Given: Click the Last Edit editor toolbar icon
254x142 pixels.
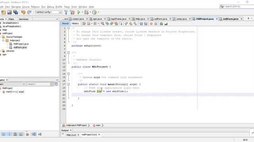Looking at the screenshot, I should 84,24.
